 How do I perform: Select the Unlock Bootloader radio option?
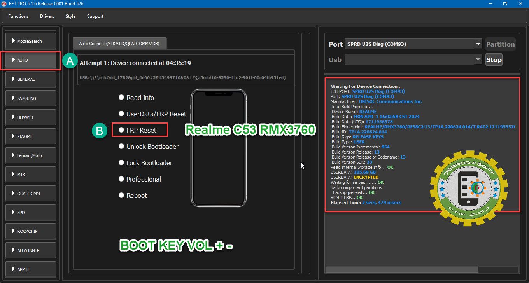coord(149,147)
